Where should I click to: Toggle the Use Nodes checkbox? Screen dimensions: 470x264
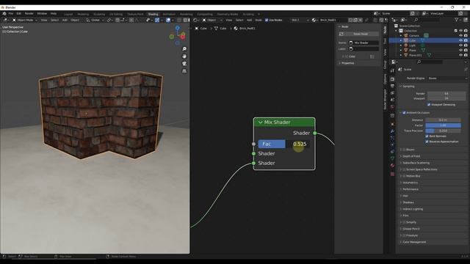(267, 20)
